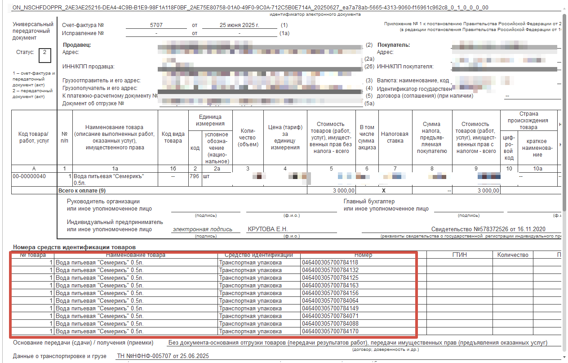Screen dimensions: 568x363
Task: Select code 046400305700784088
Action: coord(330,324)
